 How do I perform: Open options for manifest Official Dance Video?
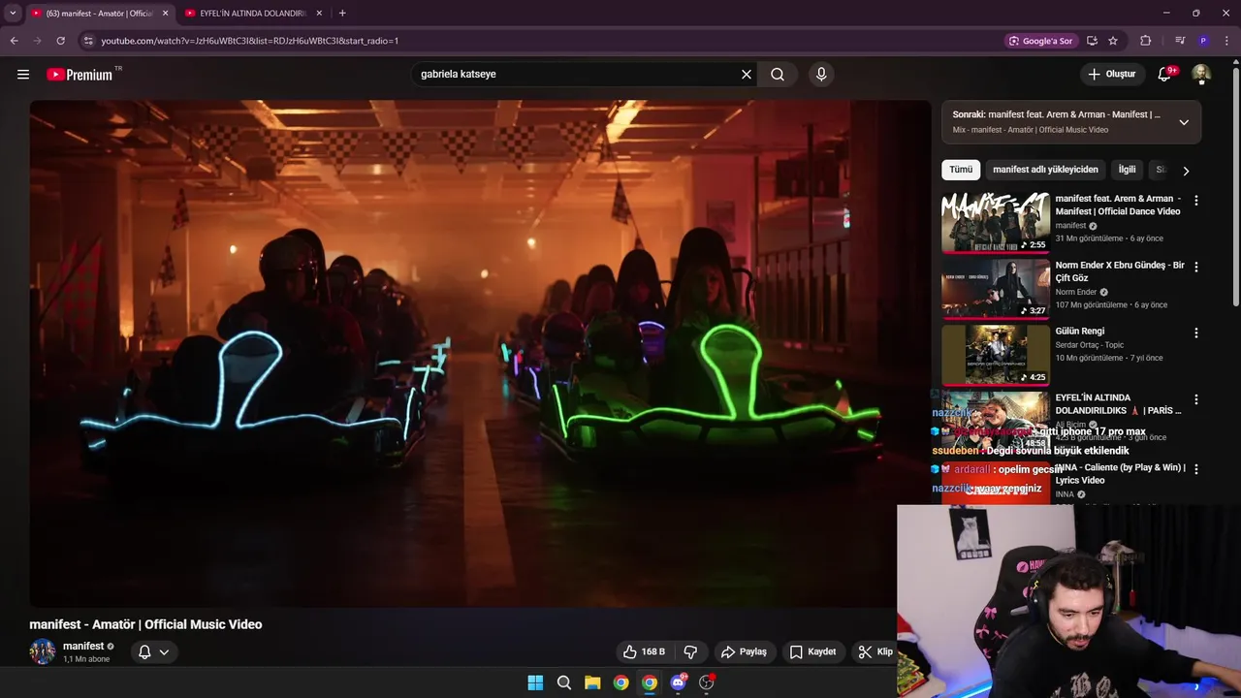tap(1195, 201)
